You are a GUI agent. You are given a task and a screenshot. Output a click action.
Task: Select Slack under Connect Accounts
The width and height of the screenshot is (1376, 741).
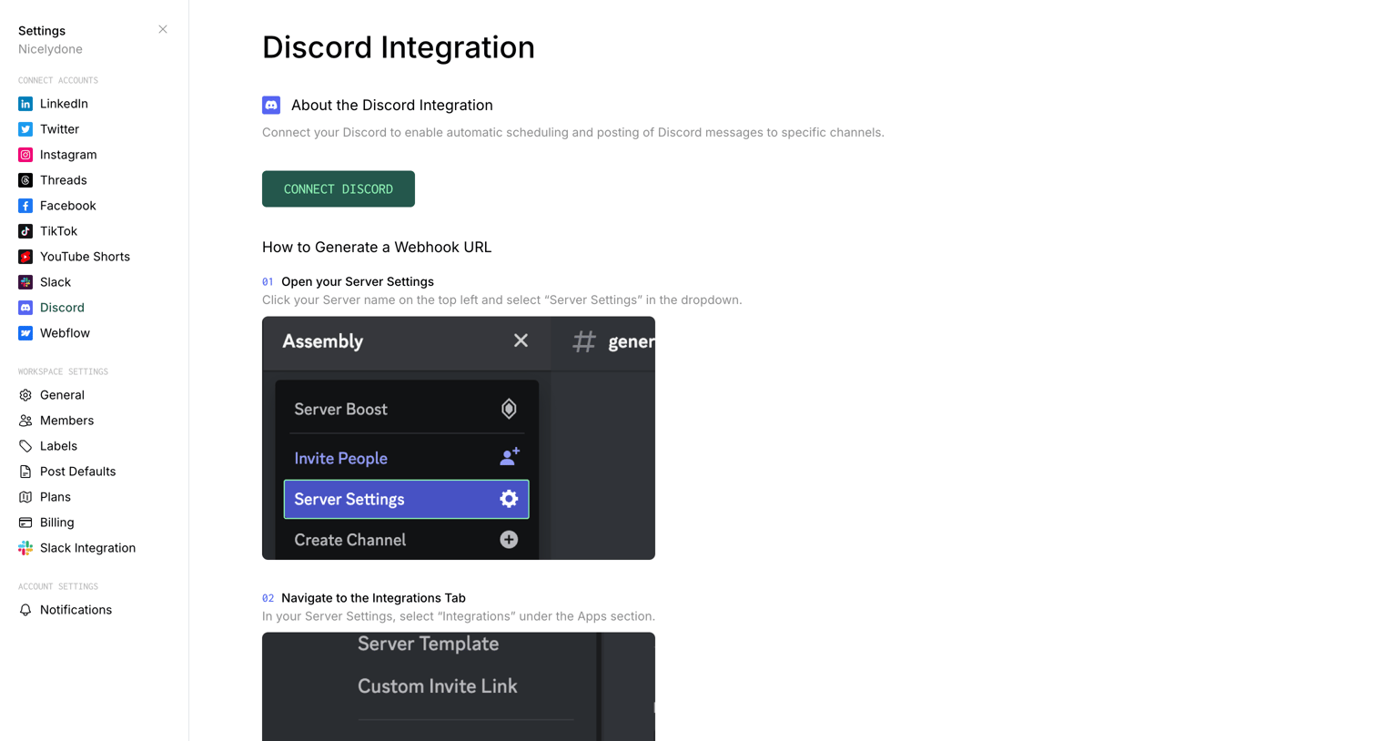pyautogui.click(x=56, y=282)
